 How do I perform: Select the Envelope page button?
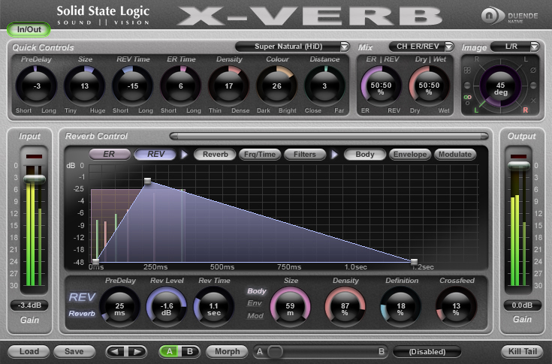point(409,155)
